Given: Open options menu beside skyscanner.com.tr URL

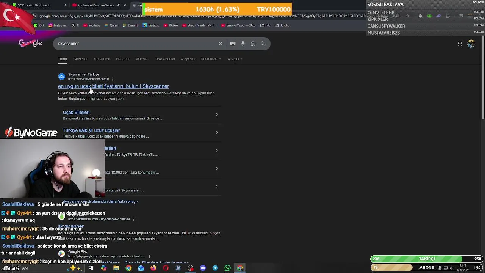Looking at the screenshot, I should [113, 79].
